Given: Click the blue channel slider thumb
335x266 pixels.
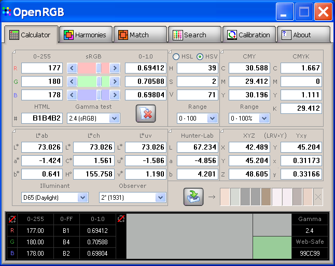Looking at the screenshot, I should point(99,95).
